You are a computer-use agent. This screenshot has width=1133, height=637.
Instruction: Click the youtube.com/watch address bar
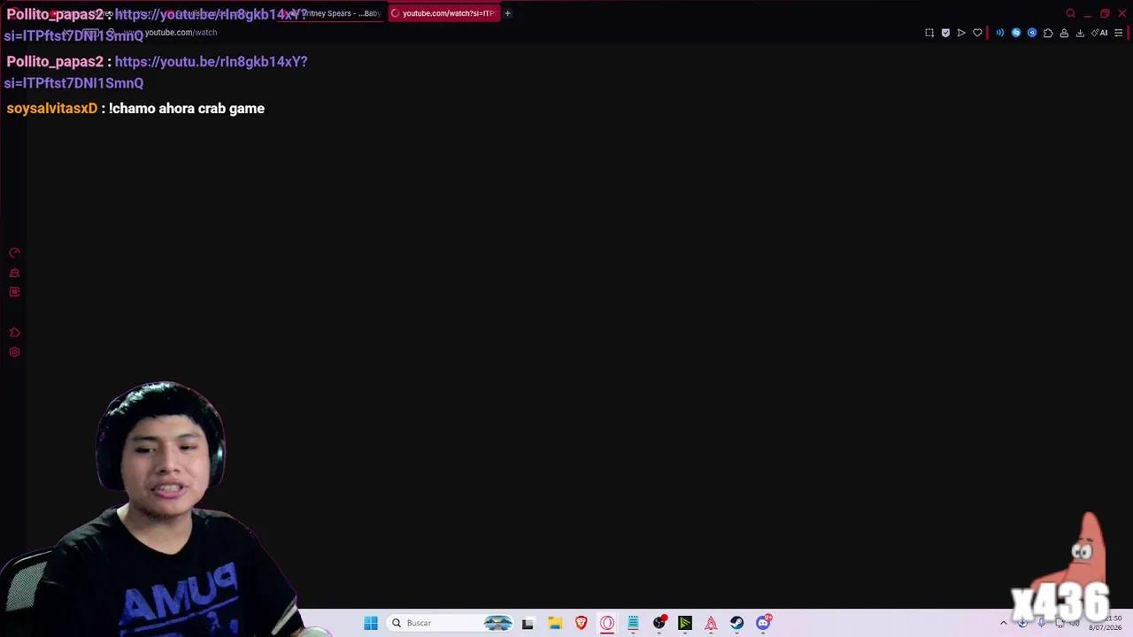click(181, 33)
